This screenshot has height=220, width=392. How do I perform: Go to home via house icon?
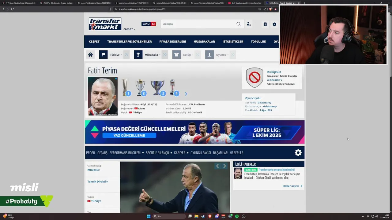[90, 55]
